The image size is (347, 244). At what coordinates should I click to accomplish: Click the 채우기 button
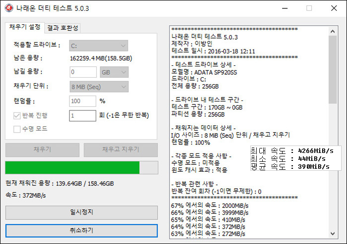[42, 150]
